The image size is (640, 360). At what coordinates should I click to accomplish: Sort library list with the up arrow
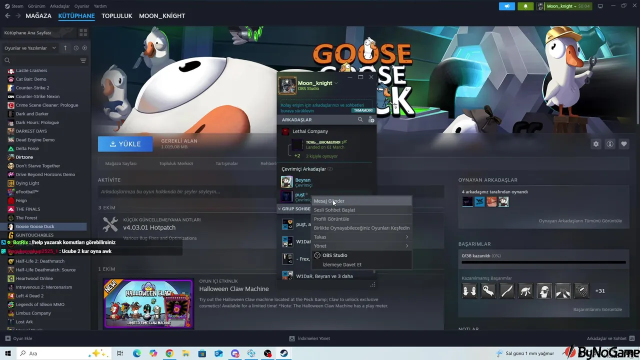click(x=65, y=48)
